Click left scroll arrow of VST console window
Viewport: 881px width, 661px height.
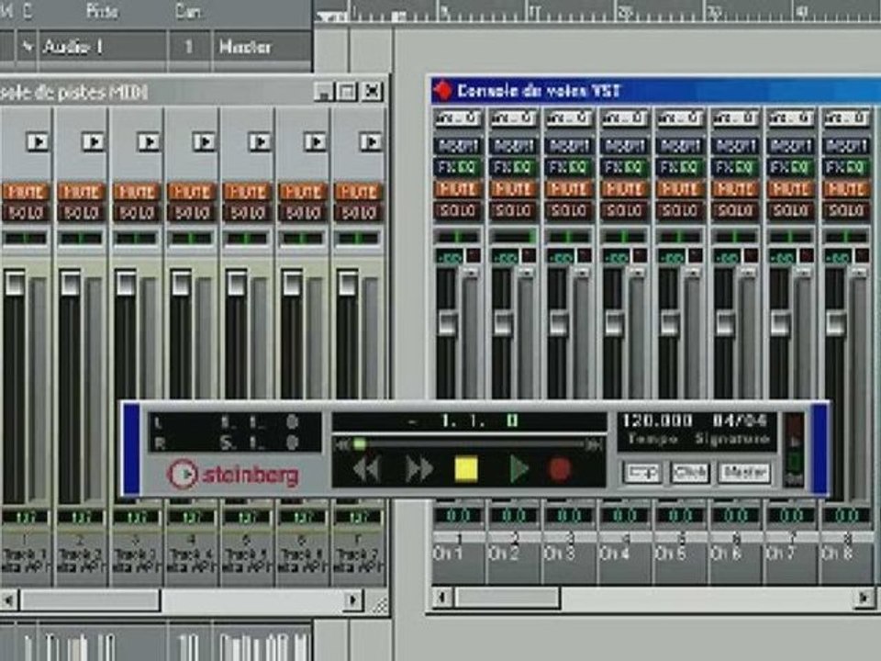point(442,597)
